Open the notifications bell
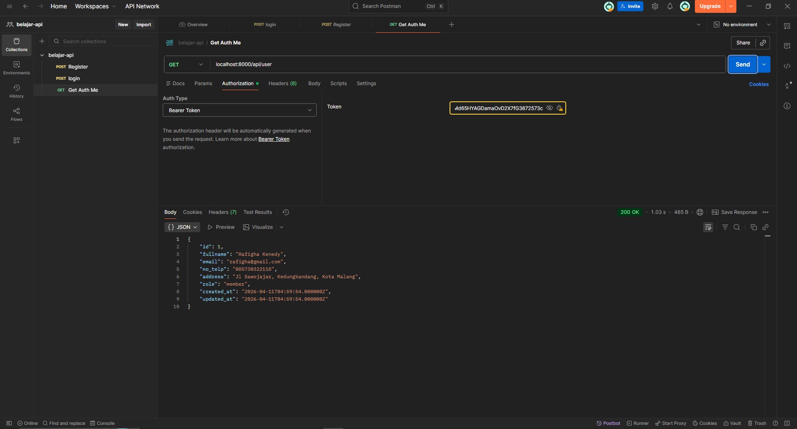Viewport: 797px width, 429px height. (670, 6)
